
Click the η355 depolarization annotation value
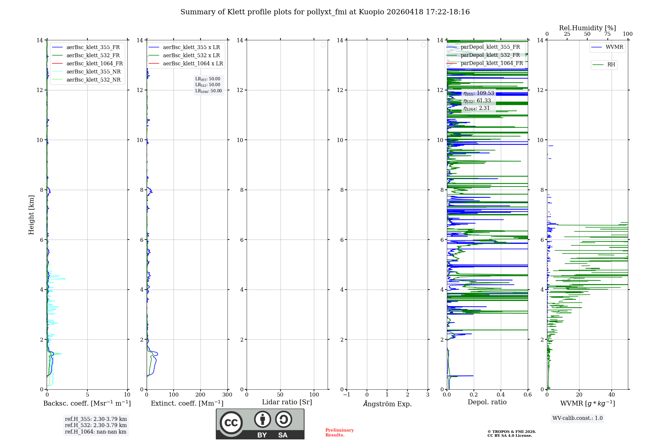click(x=478, y=93)
